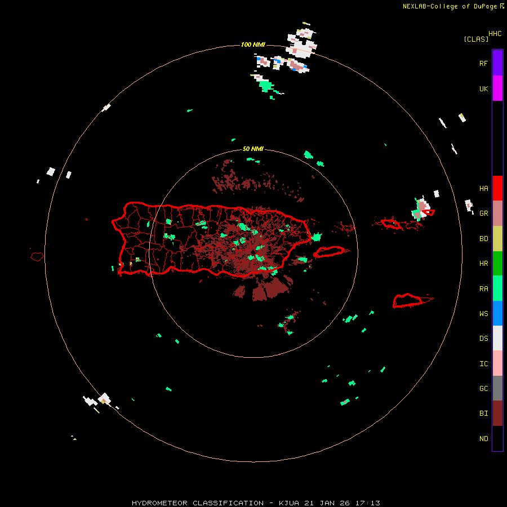
Task: Click the RF purple legend swatch
Action: click(x=497, y=63)
